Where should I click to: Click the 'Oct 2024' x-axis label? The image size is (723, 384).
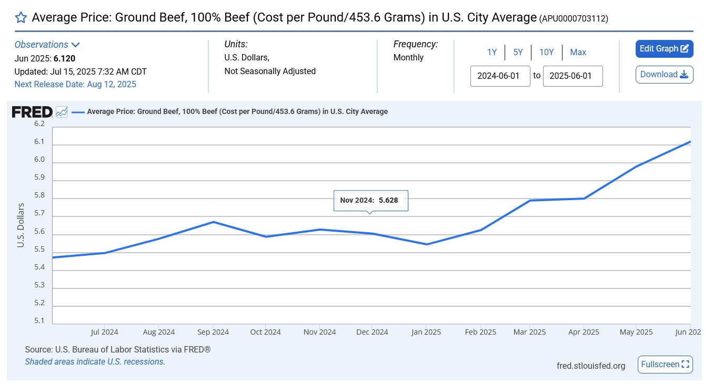click(265, 332)
